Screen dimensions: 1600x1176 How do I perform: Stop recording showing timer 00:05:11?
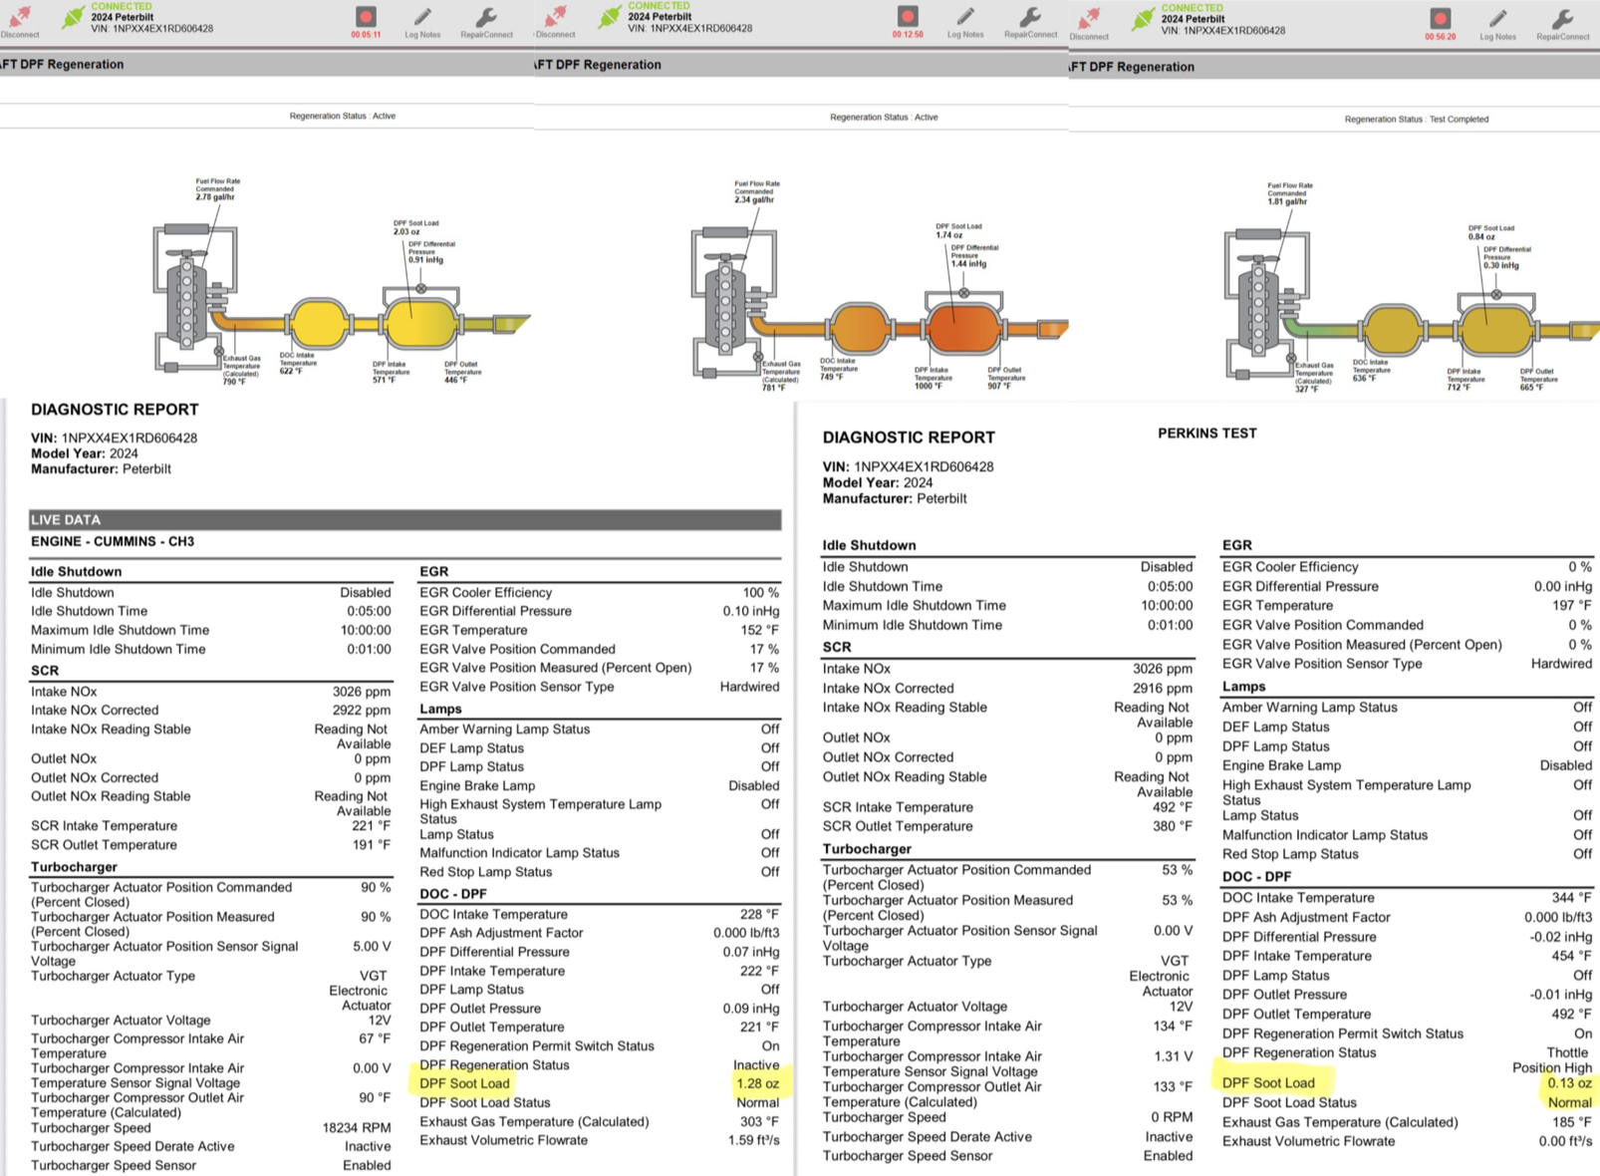click(366, 17)
